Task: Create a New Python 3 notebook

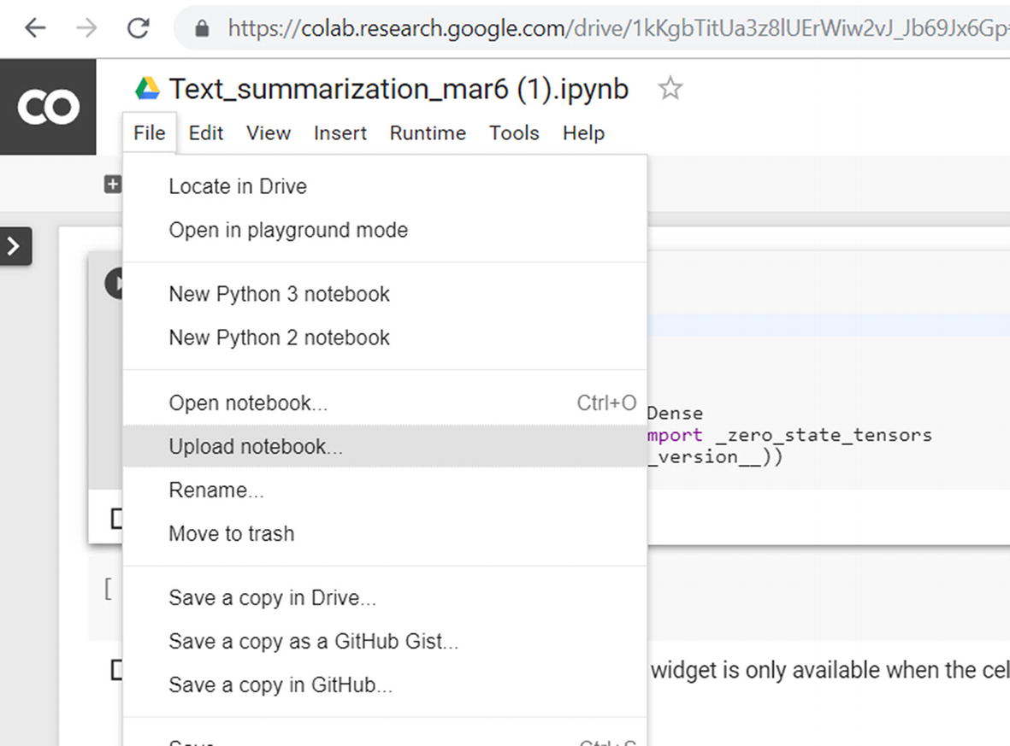Action: tap(385, 294)
